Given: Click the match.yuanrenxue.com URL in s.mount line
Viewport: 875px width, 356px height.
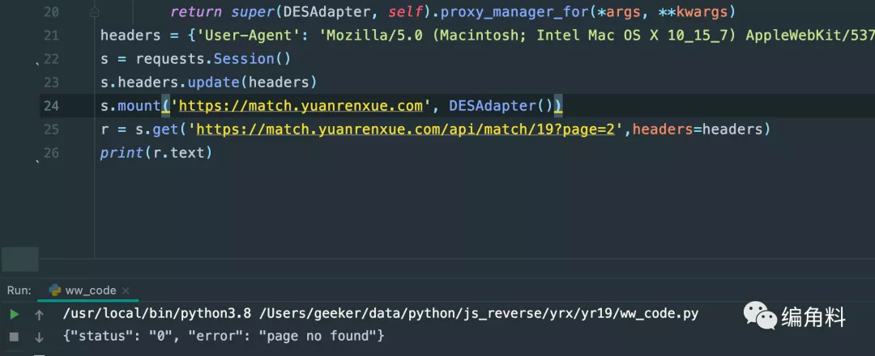Looking at the screenshot, I should tap(301, 106).
